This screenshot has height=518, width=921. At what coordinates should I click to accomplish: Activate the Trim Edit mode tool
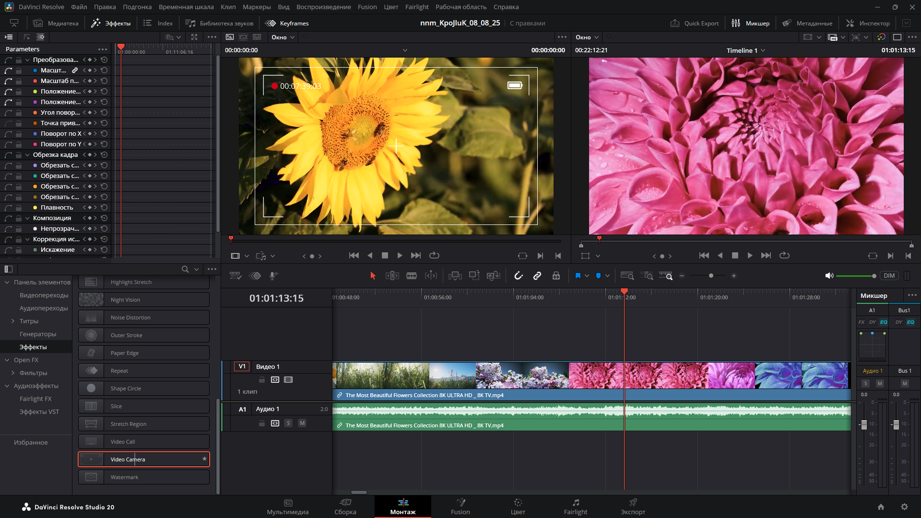coord(392,276)
